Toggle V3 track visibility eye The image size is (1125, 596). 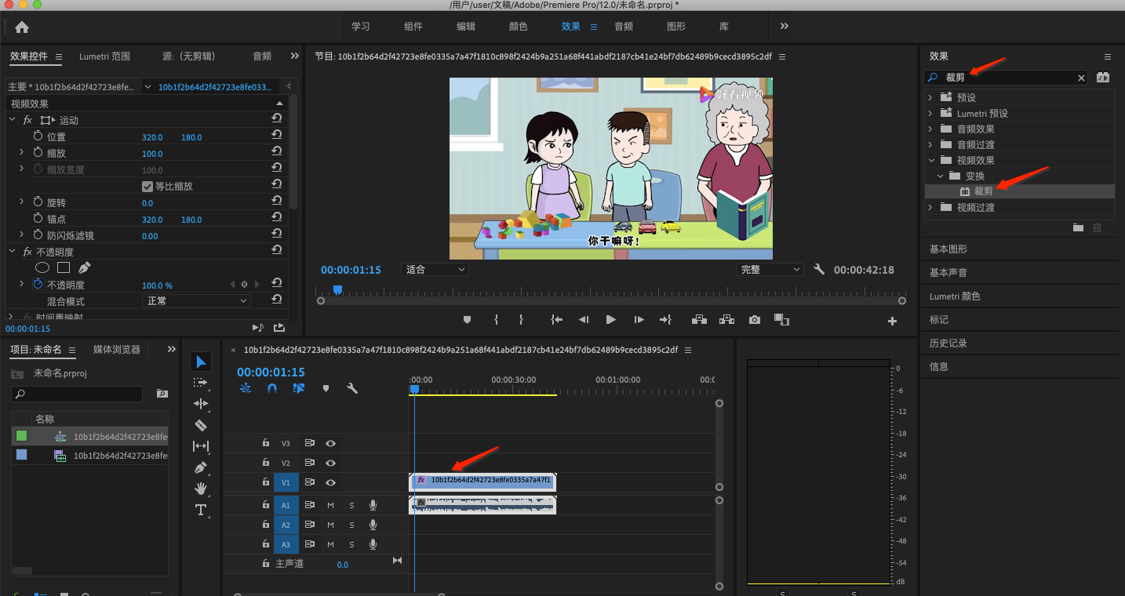point(331,443)
